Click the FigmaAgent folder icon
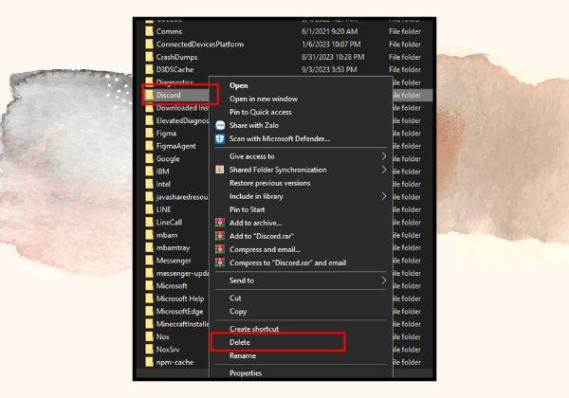This screenshot has width=569, height=398. point(149,146)
